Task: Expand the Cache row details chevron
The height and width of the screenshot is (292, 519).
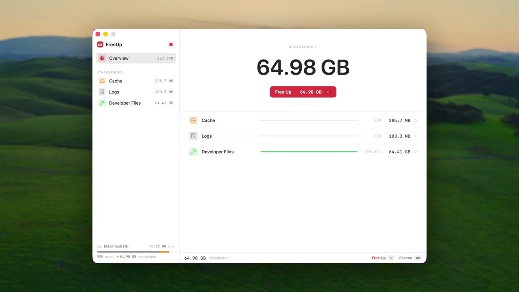Action: tap(415, 120)
